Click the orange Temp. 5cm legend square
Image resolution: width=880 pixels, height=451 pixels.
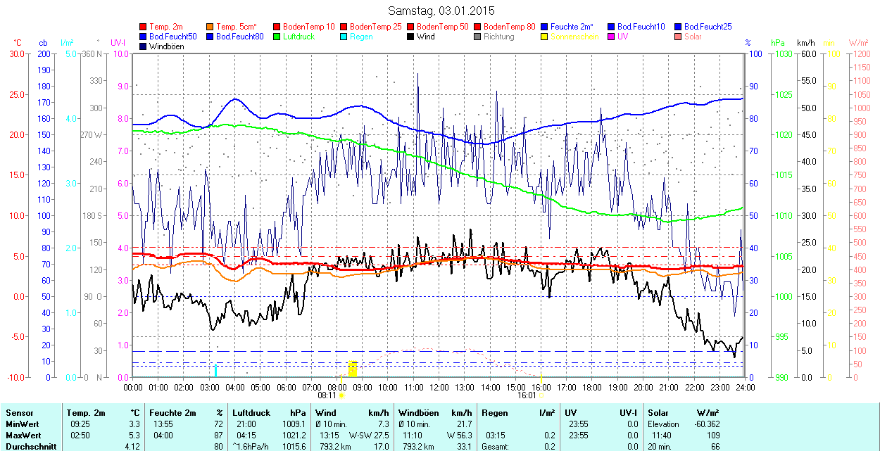point(210,27)
